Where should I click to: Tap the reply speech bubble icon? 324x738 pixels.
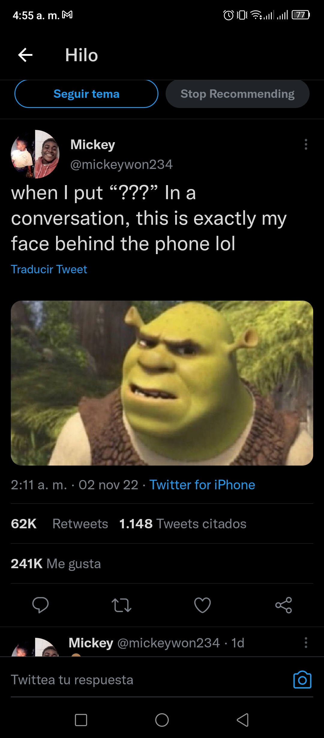point(40,605)
